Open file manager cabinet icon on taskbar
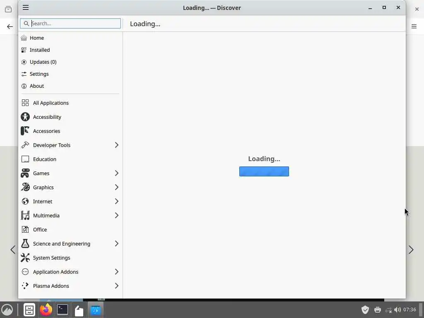 pos(29,310)
